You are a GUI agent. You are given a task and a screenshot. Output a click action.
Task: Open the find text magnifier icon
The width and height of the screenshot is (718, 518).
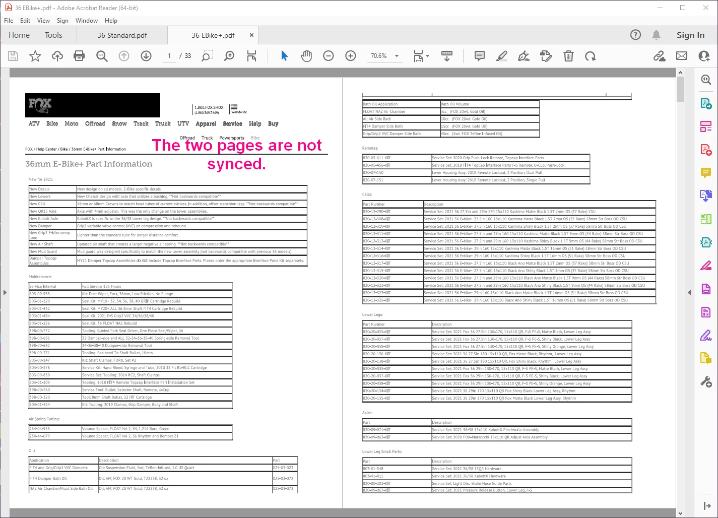click(x=102, y=56)
